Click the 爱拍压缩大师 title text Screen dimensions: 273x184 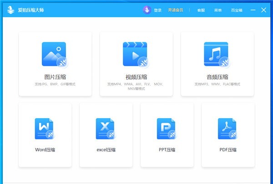(x=31, y=10)
